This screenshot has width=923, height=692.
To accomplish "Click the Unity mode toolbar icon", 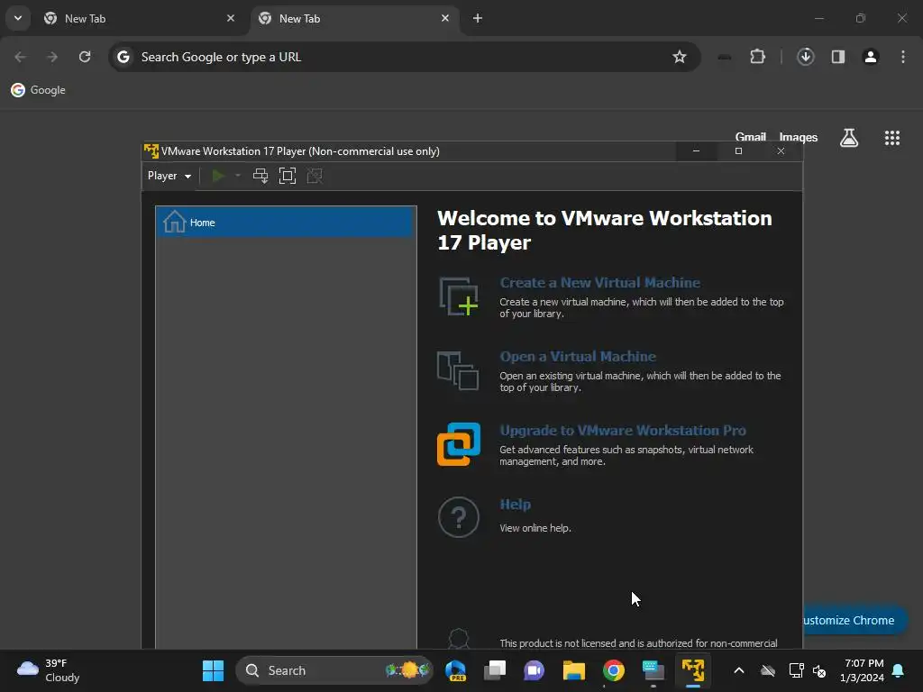I will click(315, 176).
